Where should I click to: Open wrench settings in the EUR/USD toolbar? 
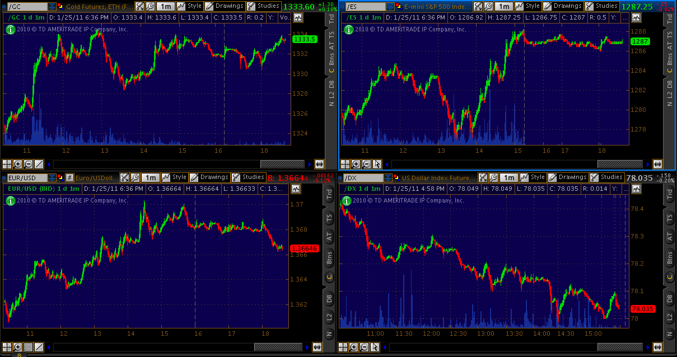pyautogui.click(x=134, y=177)
